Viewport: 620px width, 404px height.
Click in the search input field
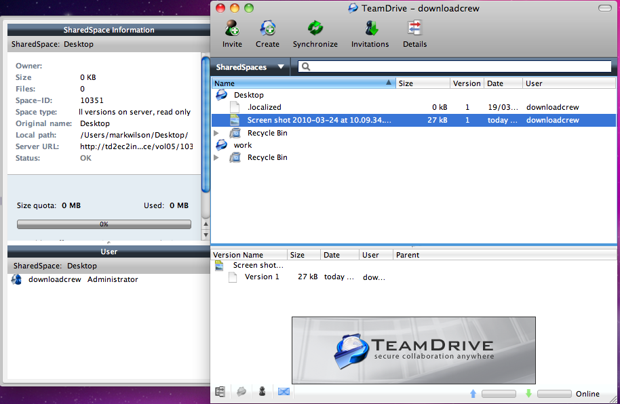454,67
